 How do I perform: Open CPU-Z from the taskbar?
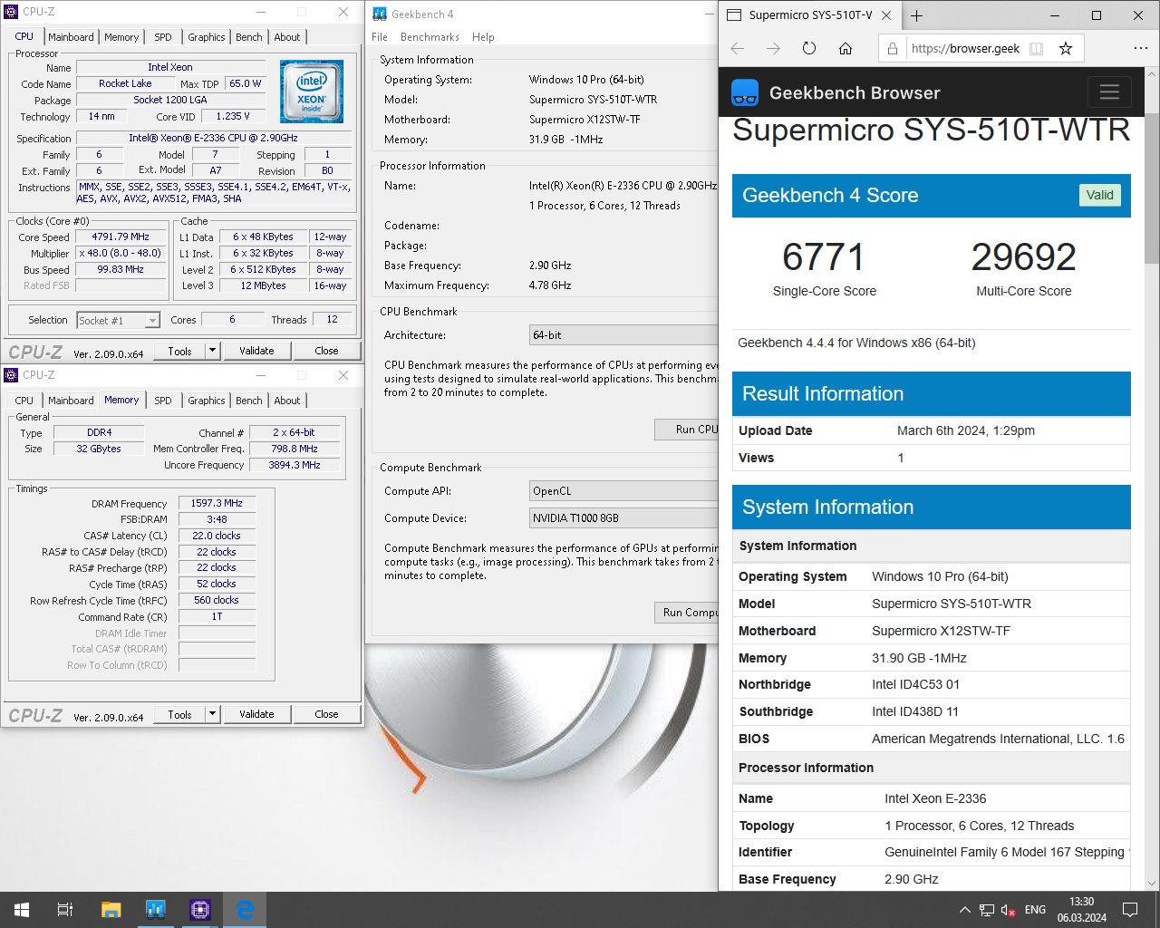tap(200, 910)
